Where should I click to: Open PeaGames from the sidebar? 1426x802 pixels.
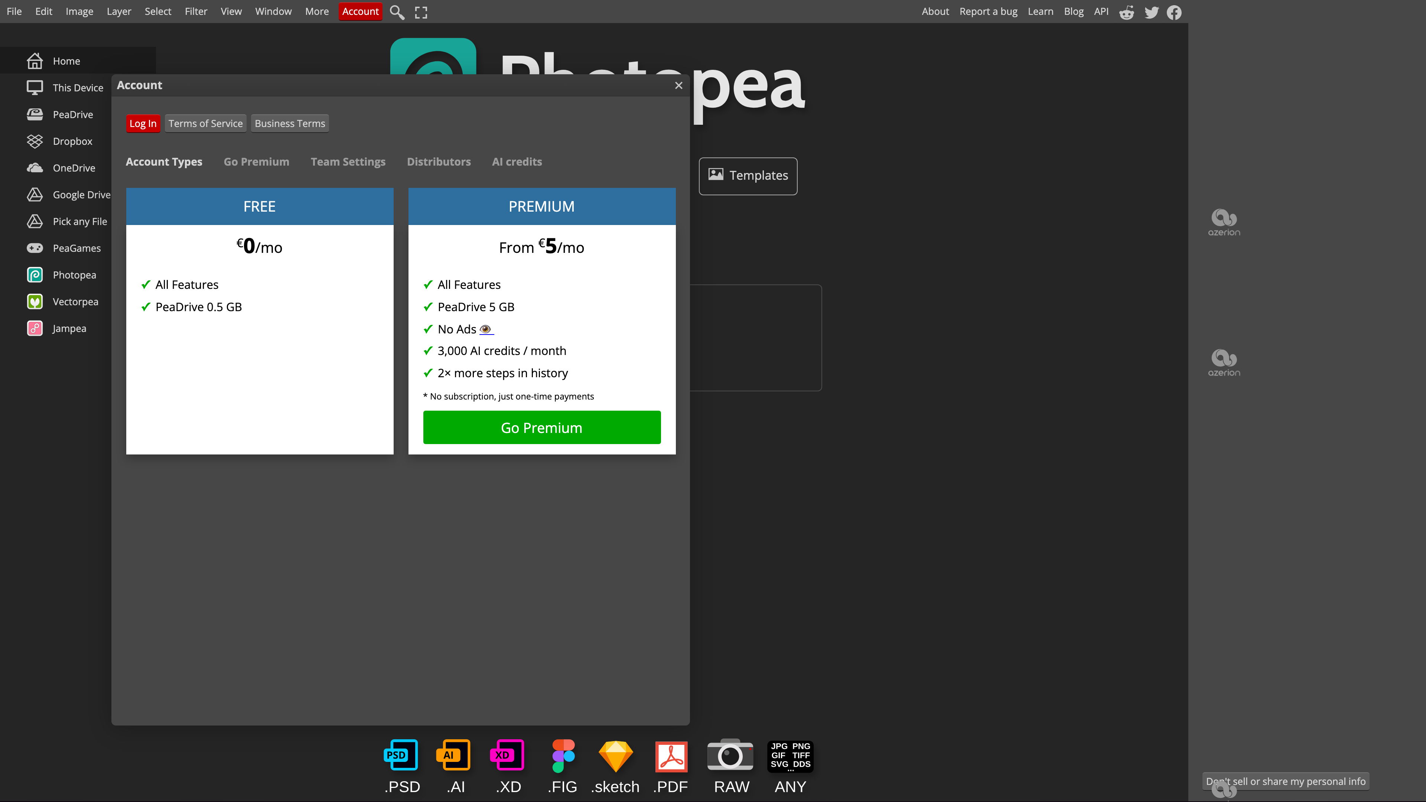point(64,248)
